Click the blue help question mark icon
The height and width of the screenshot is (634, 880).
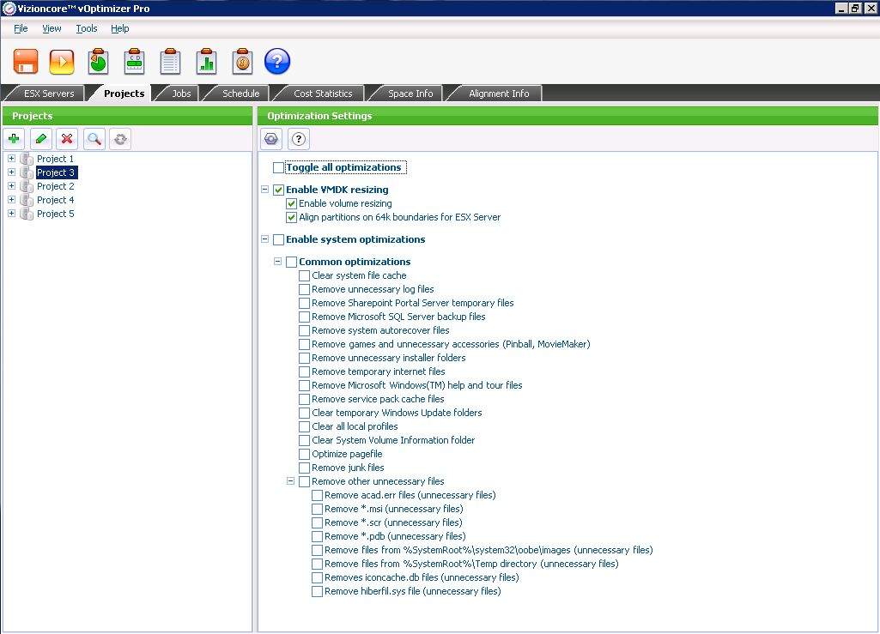tap(277, 62)
